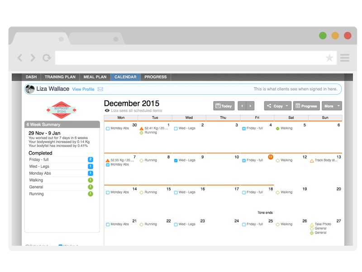Toggle the Running circle on December 8

142,160
